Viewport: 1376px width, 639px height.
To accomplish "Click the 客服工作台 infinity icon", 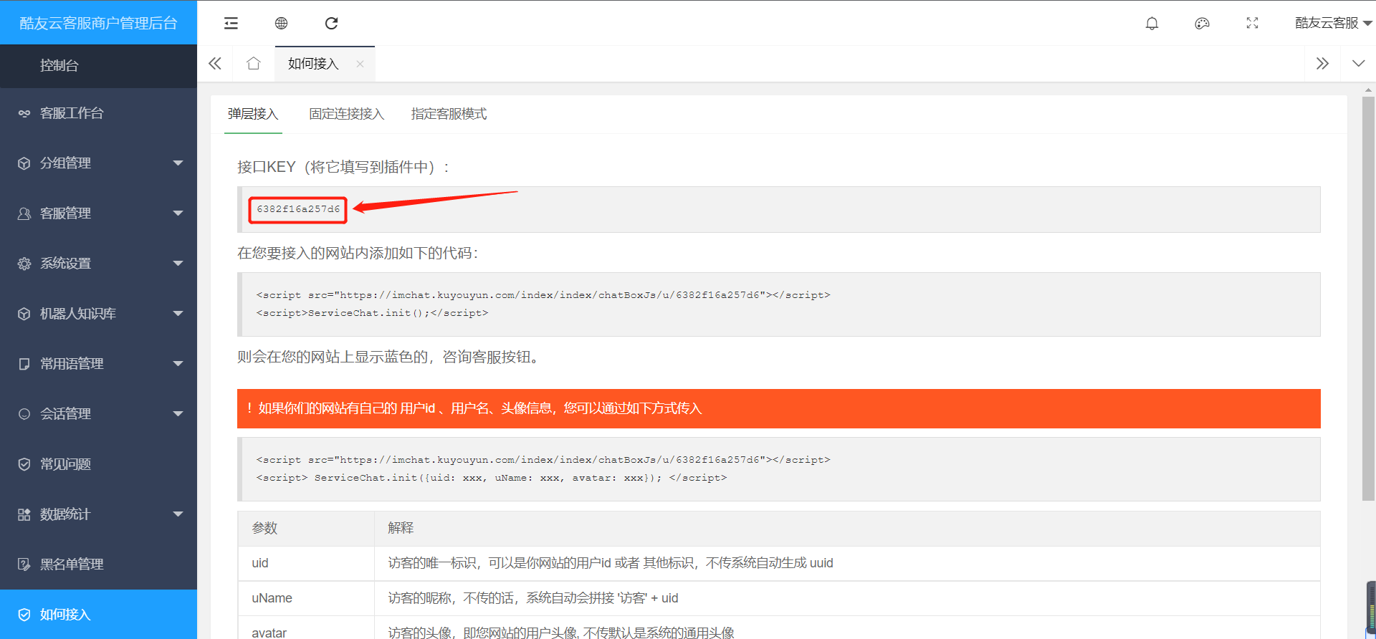I will 24,113.
